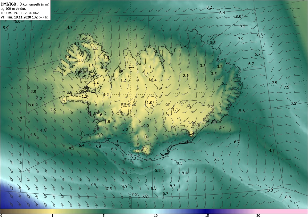The height and width of the screenshot is (218, 308).
Task: Click the map value 2.3
Action: tap(93, 91)
